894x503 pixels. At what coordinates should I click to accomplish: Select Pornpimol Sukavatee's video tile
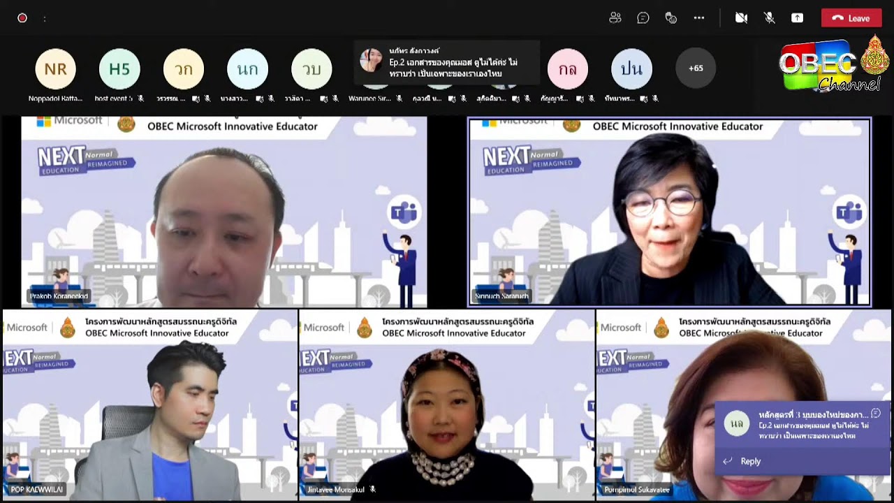pos(745,405)
